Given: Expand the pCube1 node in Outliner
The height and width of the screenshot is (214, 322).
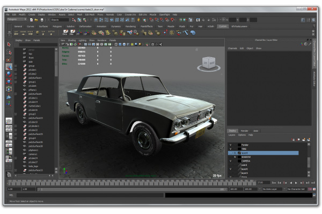Looking at the screenshot, I should (x=16, y=70).
